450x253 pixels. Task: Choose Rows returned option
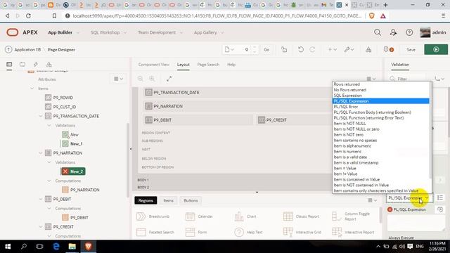click(x=380, y=84)
